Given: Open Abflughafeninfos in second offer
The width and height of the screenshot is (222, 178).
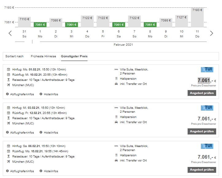Looking at the screenshot, I should pos(22,133).
